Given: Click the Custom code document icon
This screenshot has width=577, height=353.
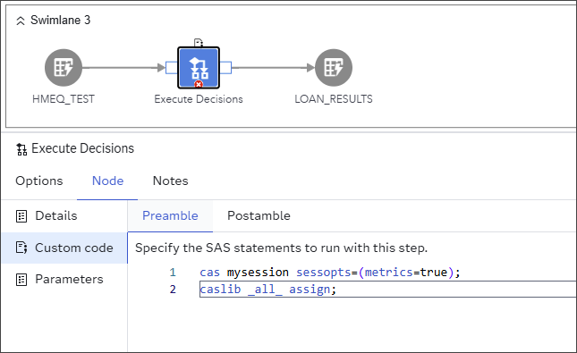Looking at the screenshot, I should (x=21, y=248).
